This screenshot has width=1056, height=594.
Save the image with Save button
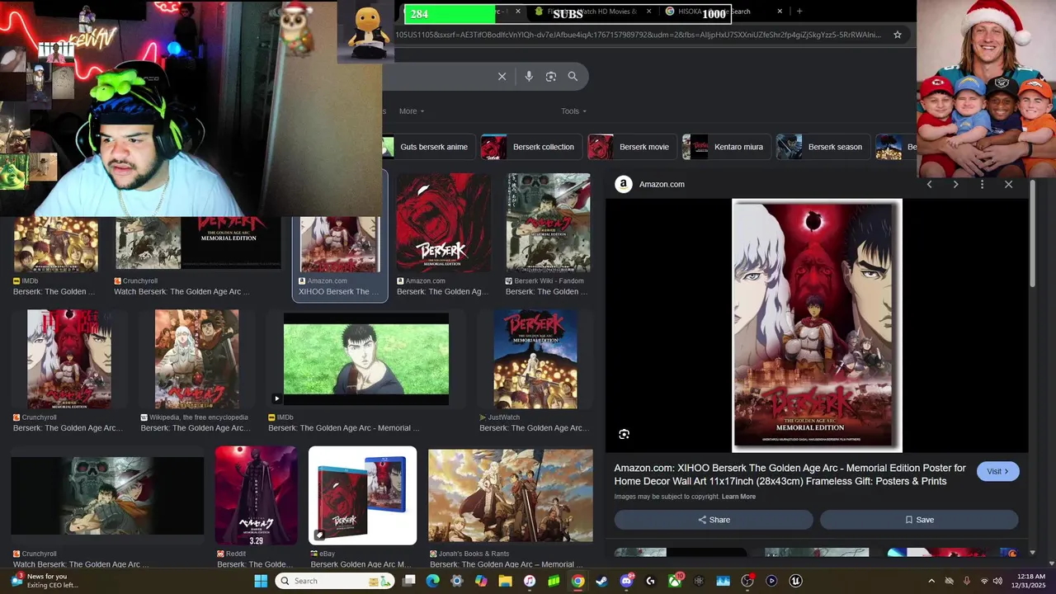[x=919, y=520]
